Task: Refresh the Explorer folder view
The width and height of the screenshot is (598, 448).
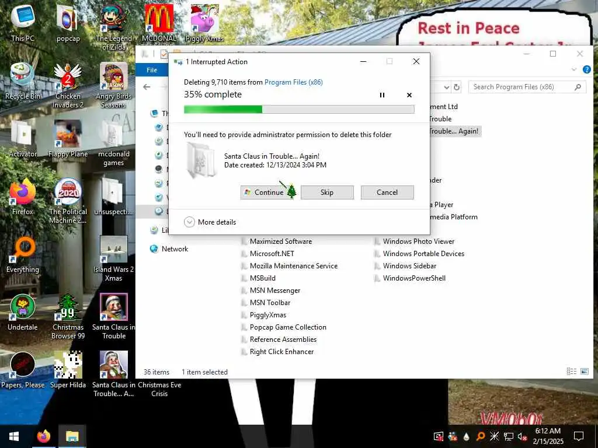Action: point(457,87)
